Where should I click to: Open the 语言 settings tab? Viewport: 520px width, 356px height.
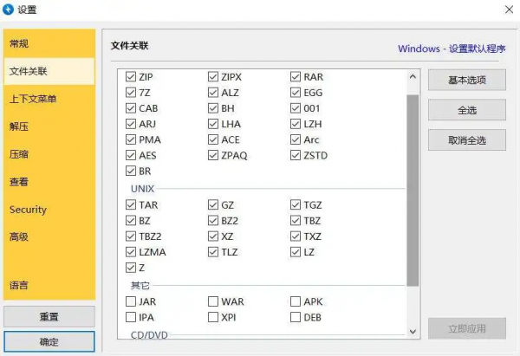(49, 285)
